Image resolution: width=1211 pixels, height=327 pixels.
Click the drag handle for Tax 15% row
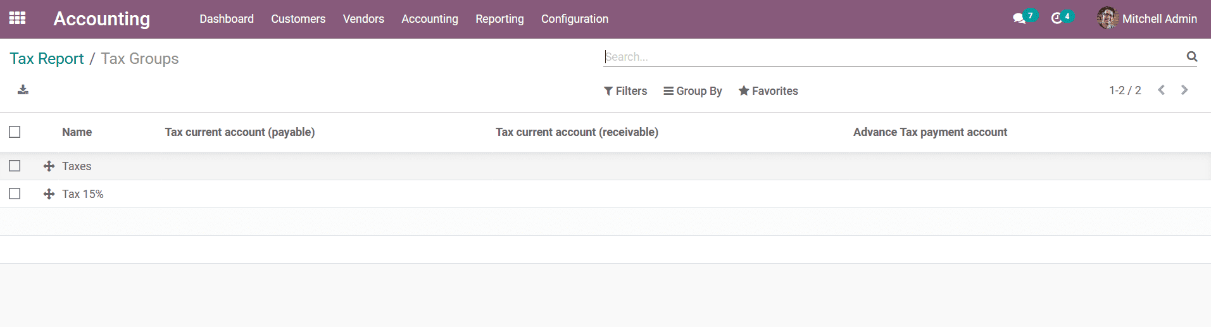49,194
